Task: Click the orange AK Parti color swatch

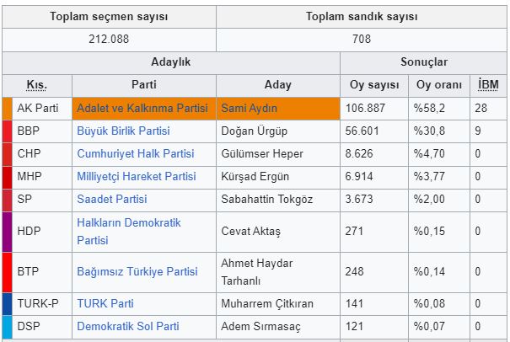Action: point(7,109)
